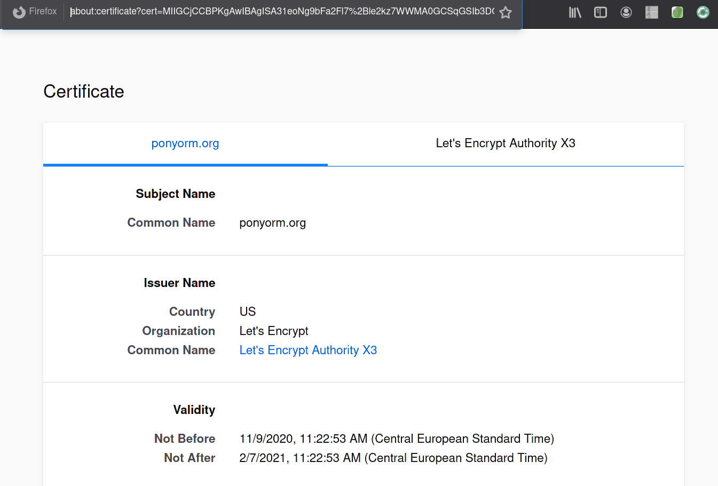Toggle the sidebar view icon
Screen dimensions: 718x486
pyautogui.click(x=601, y=12)
